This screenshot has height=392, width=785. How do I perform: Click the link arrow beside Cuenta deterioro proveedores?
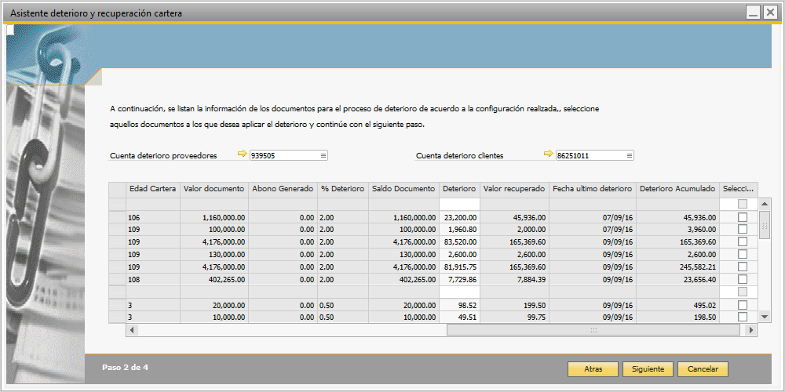click(x=242, y=154)
